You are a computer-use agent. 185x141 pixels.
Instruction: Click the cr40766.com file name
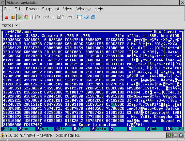tap(18, 32)
